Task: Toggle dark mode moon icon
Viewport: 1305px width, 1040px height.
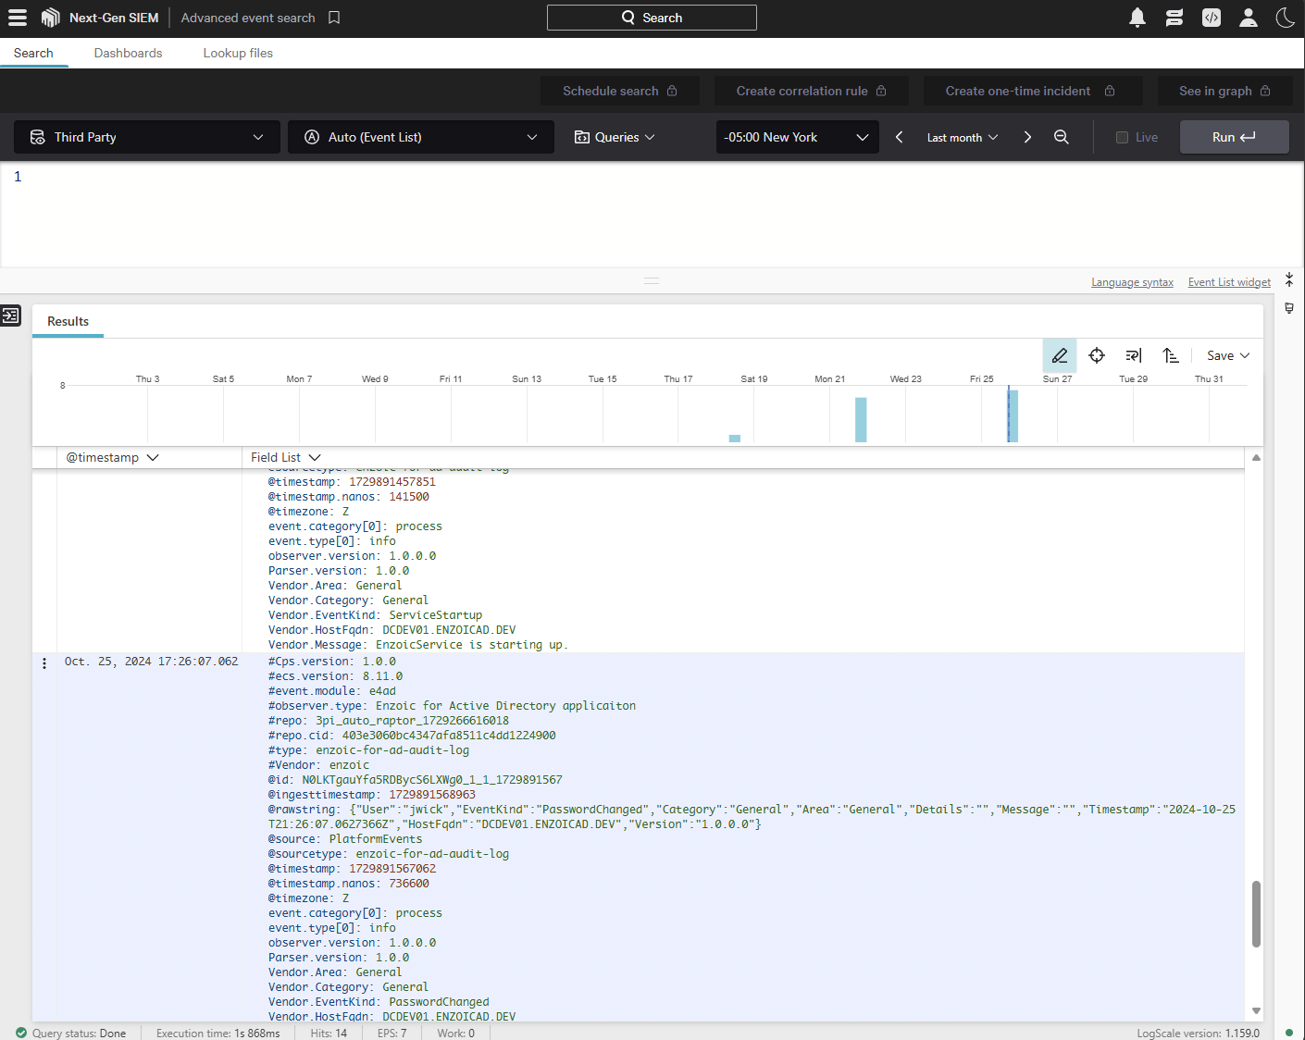Action: [x=1286, y=18]
